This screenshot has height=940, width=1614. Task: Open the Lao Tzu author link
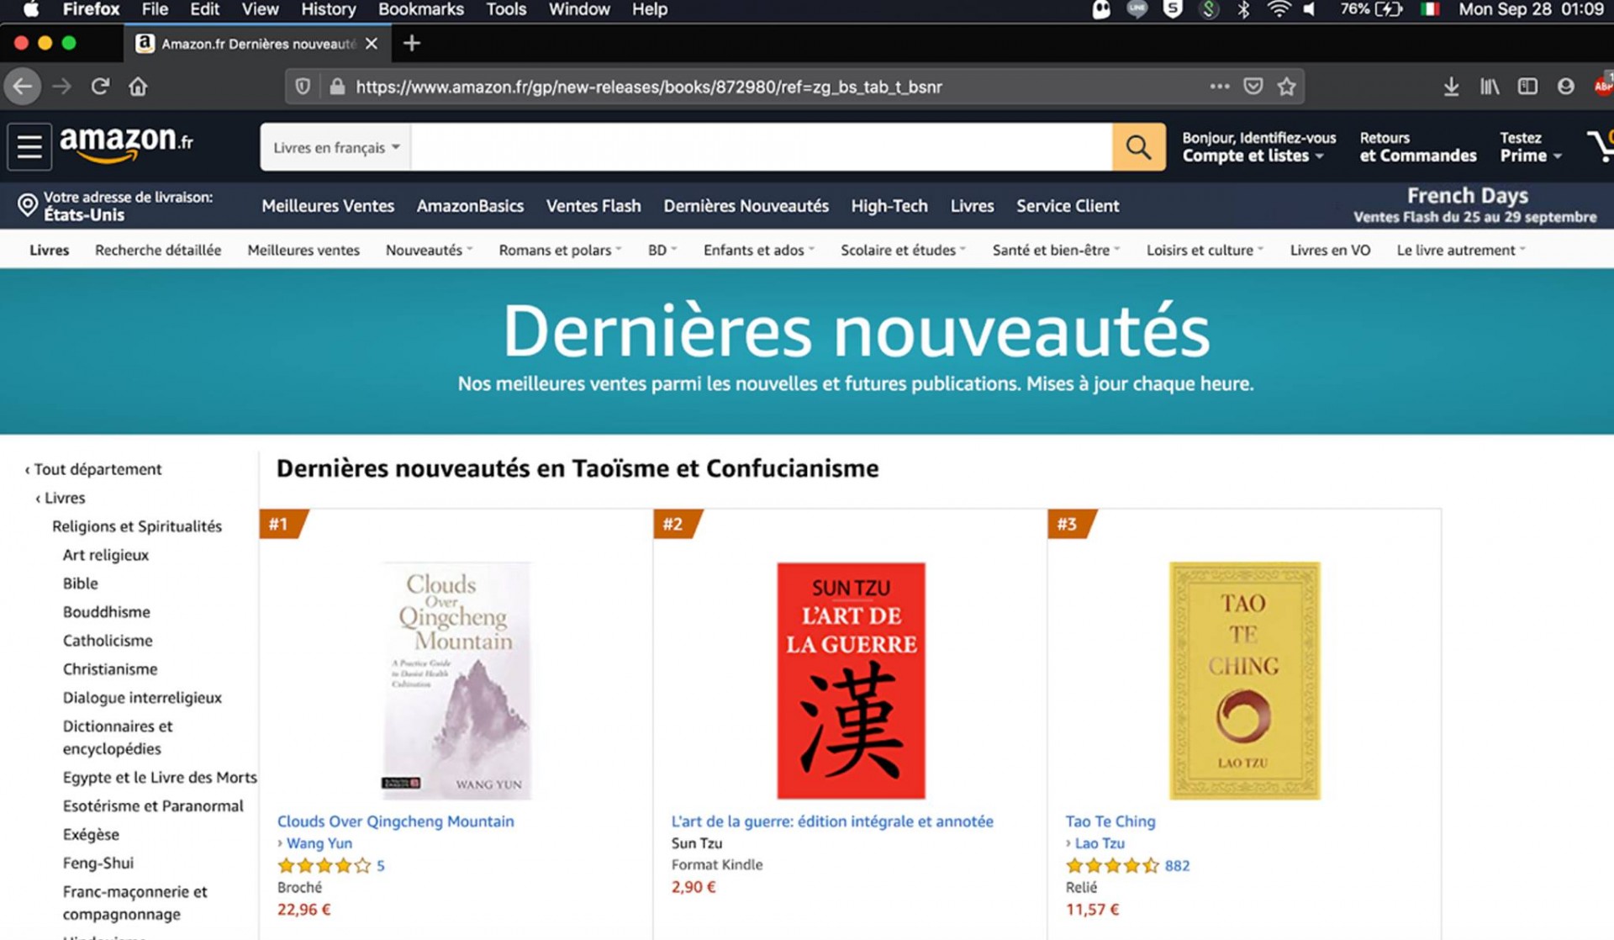(1100, 843)
